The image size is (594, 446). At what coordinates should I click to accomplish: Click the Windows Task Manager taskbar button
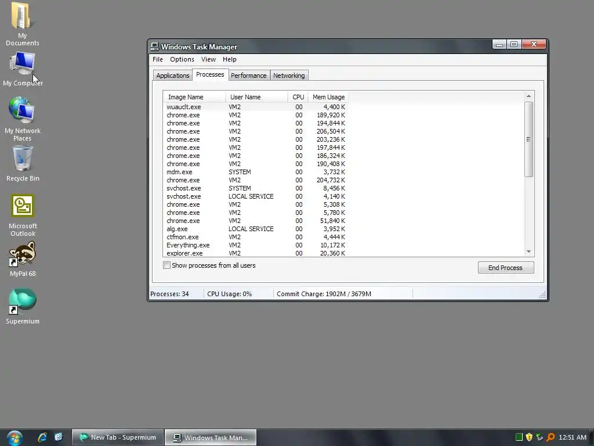coord(211,438)
